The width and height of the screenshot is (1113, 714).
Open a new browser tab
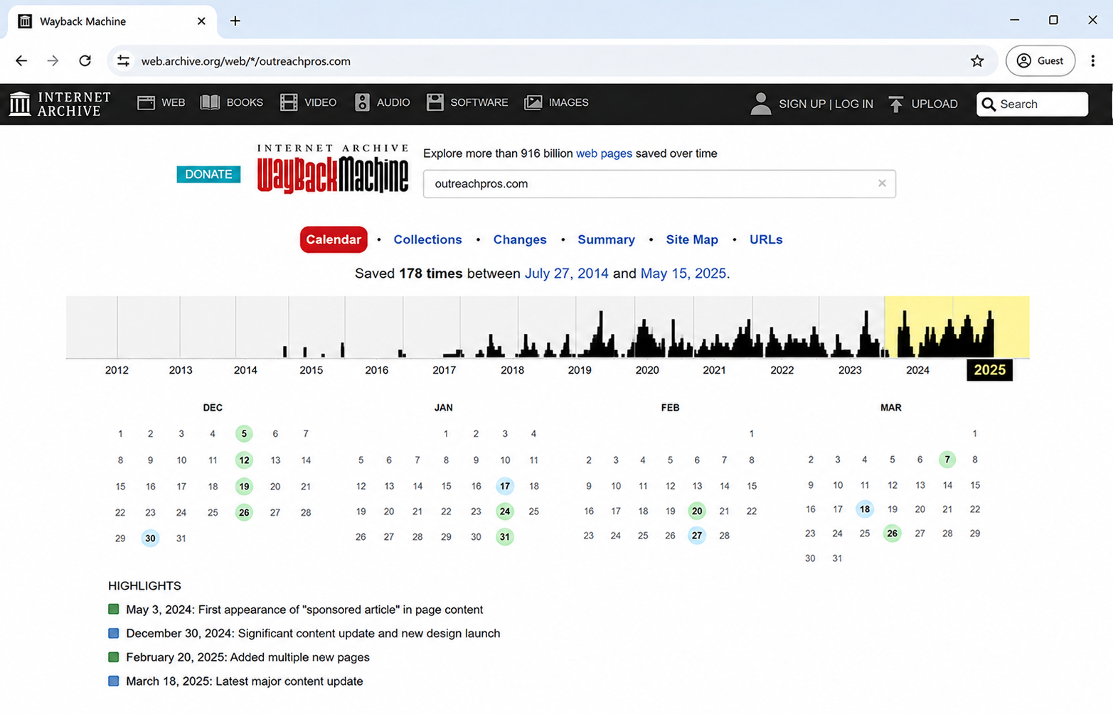tap(235, 21)
